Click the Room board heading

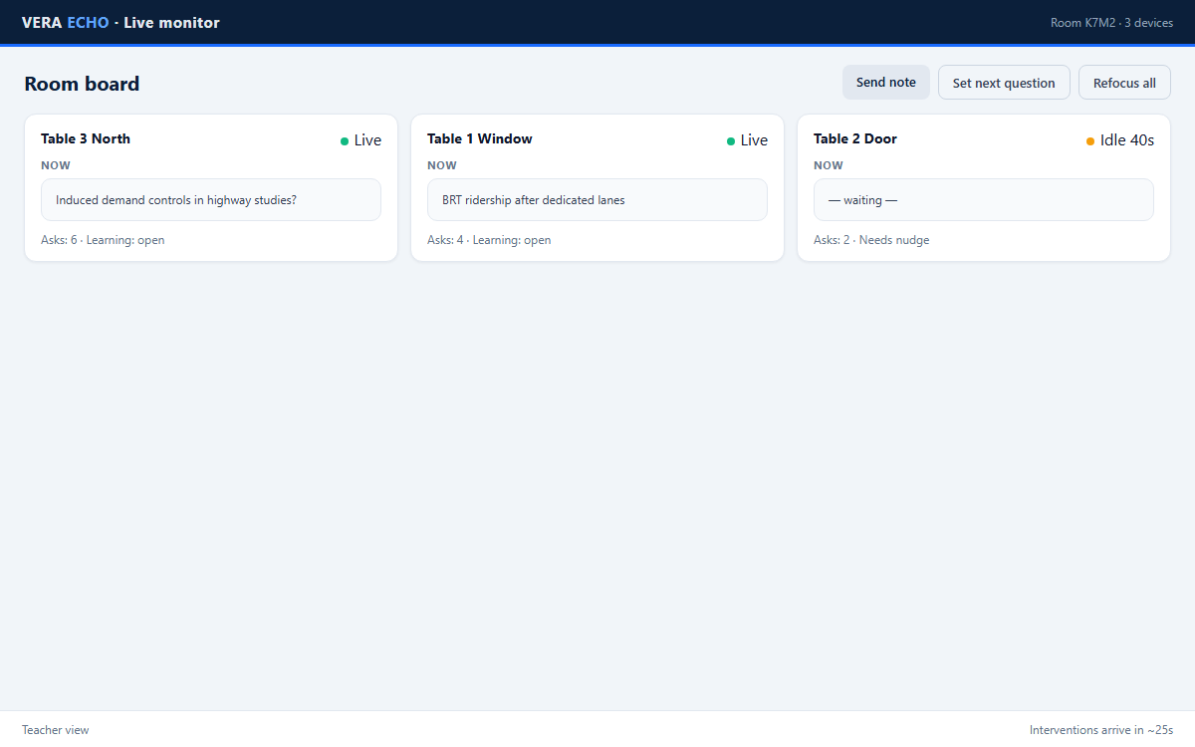click(82, 84)
